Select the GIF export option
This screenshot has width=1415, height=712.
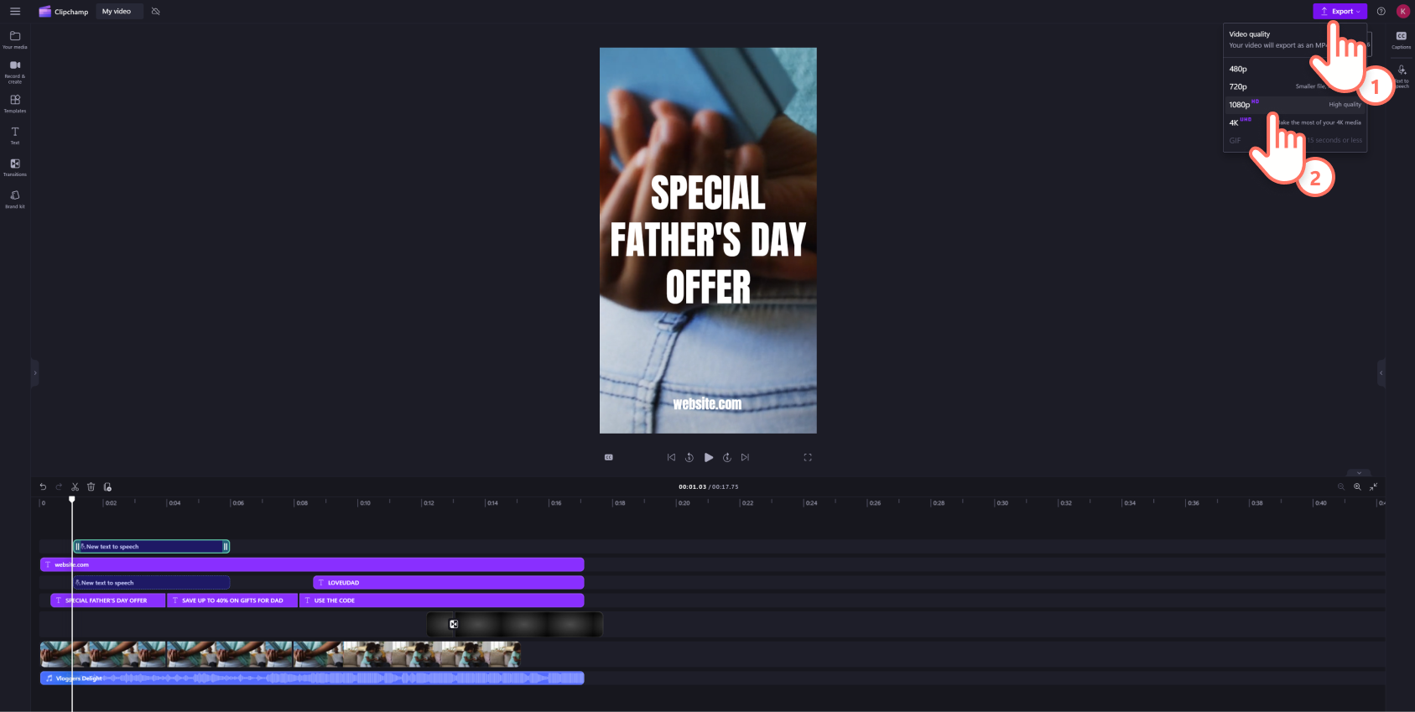[x=1295, y=140]
